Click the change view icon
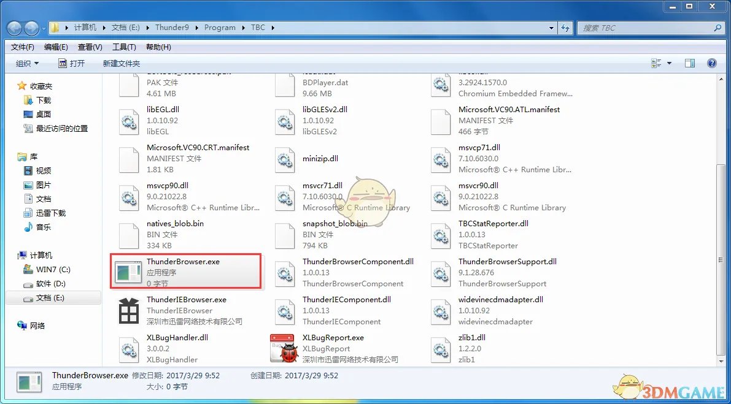 point(656,63)
